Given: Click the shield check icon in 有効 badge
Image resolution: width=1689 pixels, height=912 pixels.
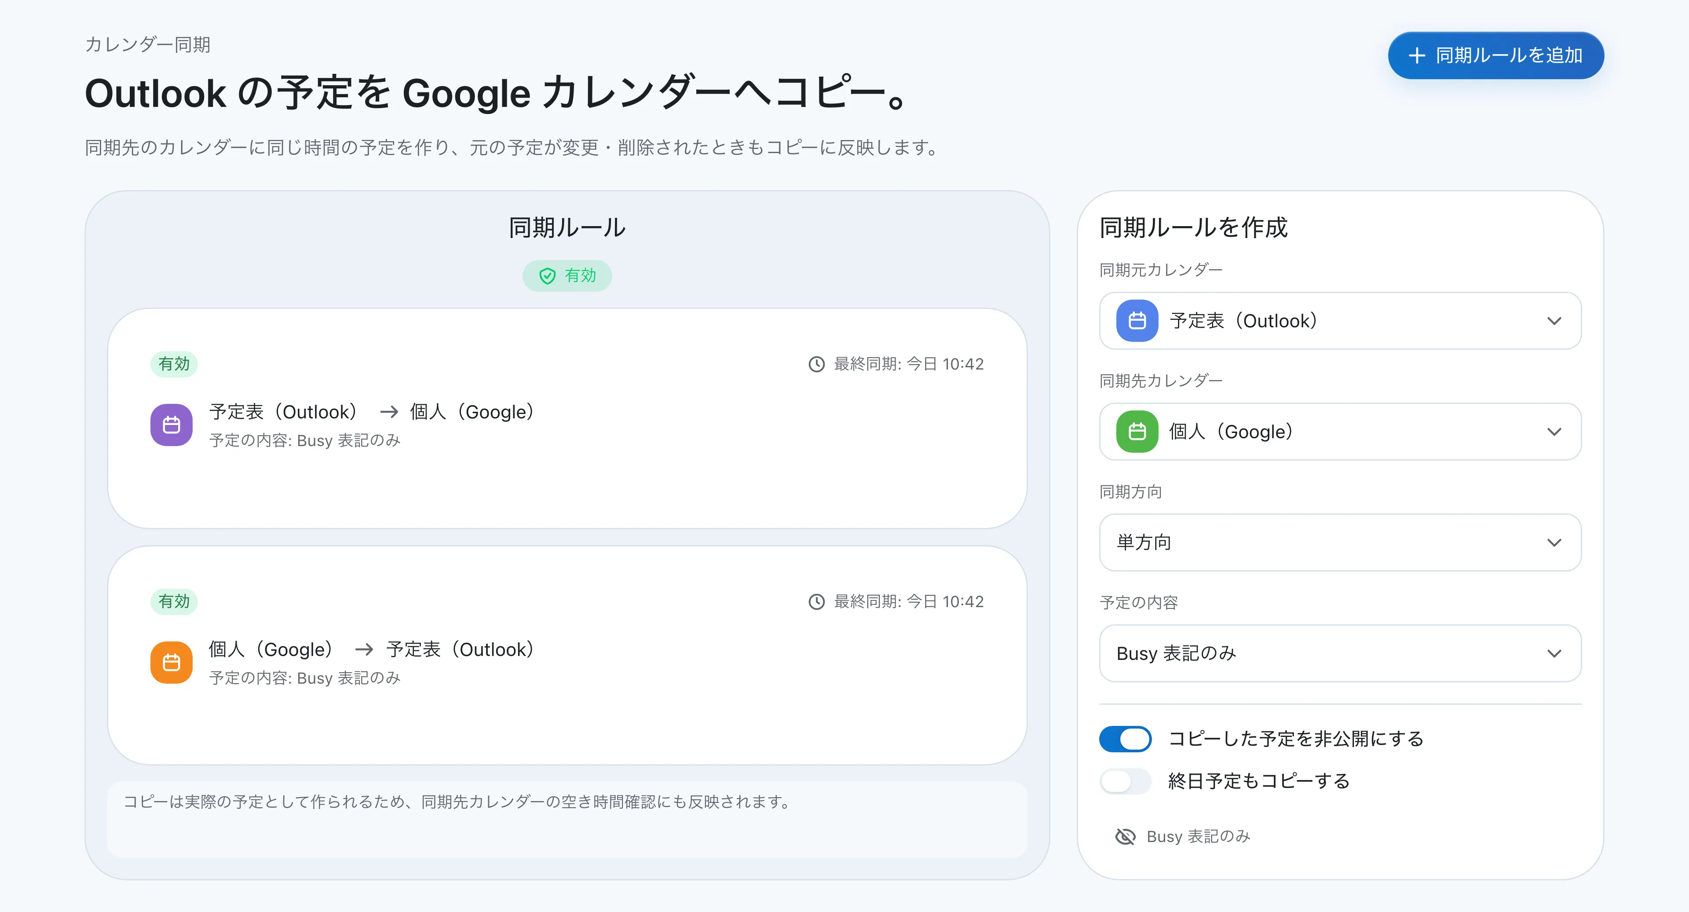Looking at the screenshot, I should [548, 276].
